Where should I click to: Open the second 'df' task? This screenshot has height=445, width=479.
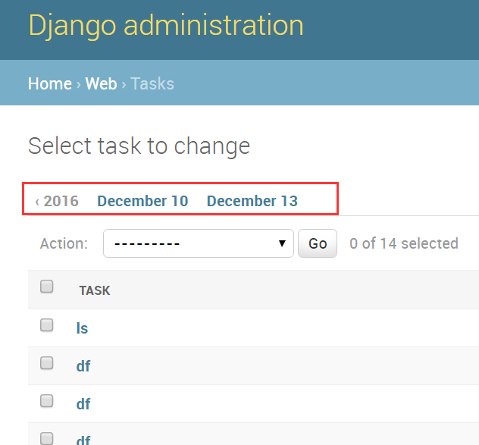click(83, 404)
